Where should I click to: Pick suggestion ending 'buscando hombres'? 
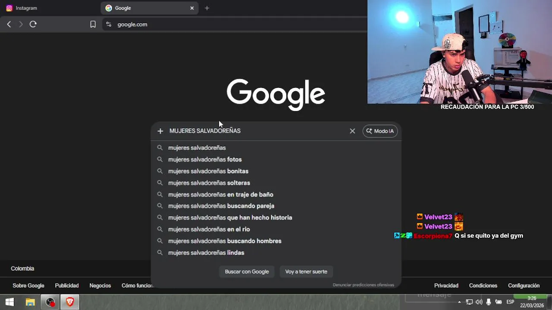point(276,241)
